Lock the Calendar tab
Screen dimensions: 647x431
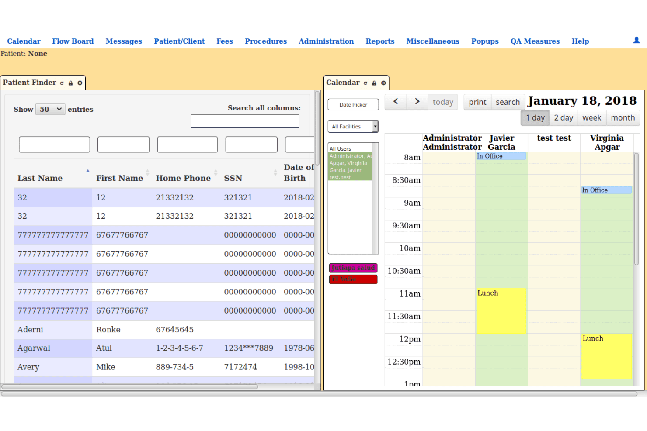tap(374, 83)
